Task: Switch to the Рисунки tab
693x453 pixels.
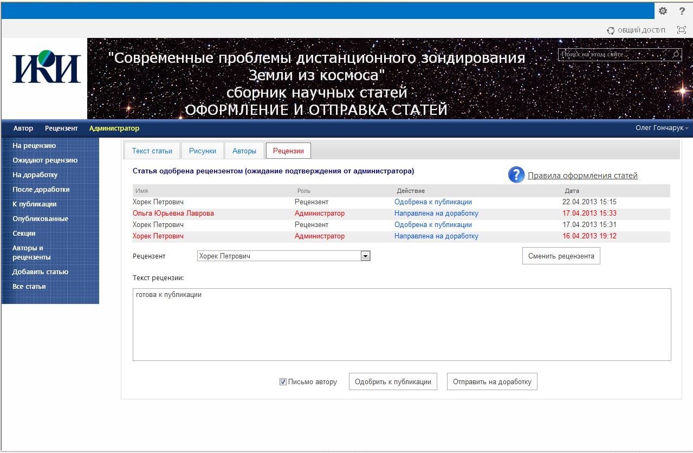Action: point(203,151)
